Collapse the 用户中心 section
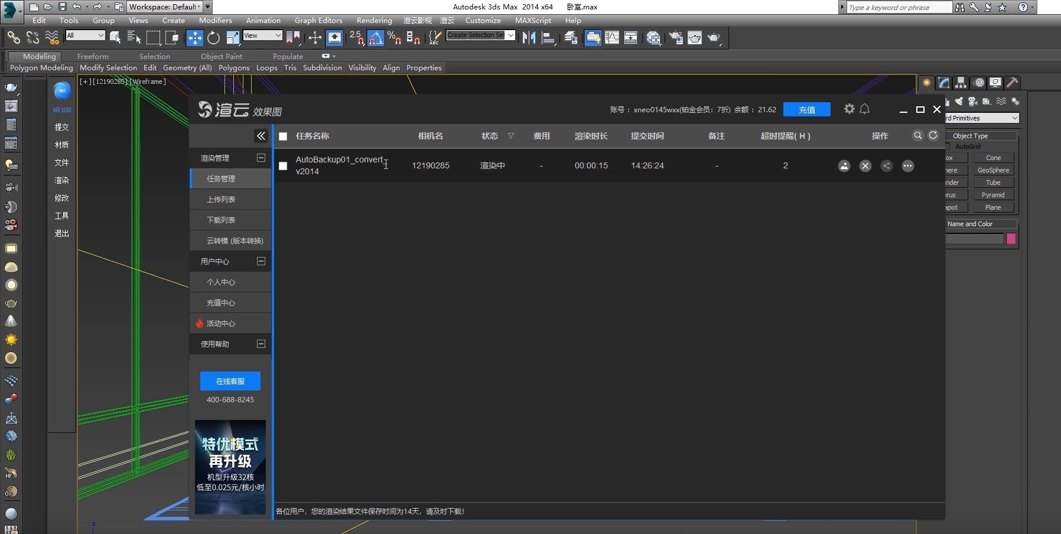The image size is (1061, 534). (x=261, y=261)
